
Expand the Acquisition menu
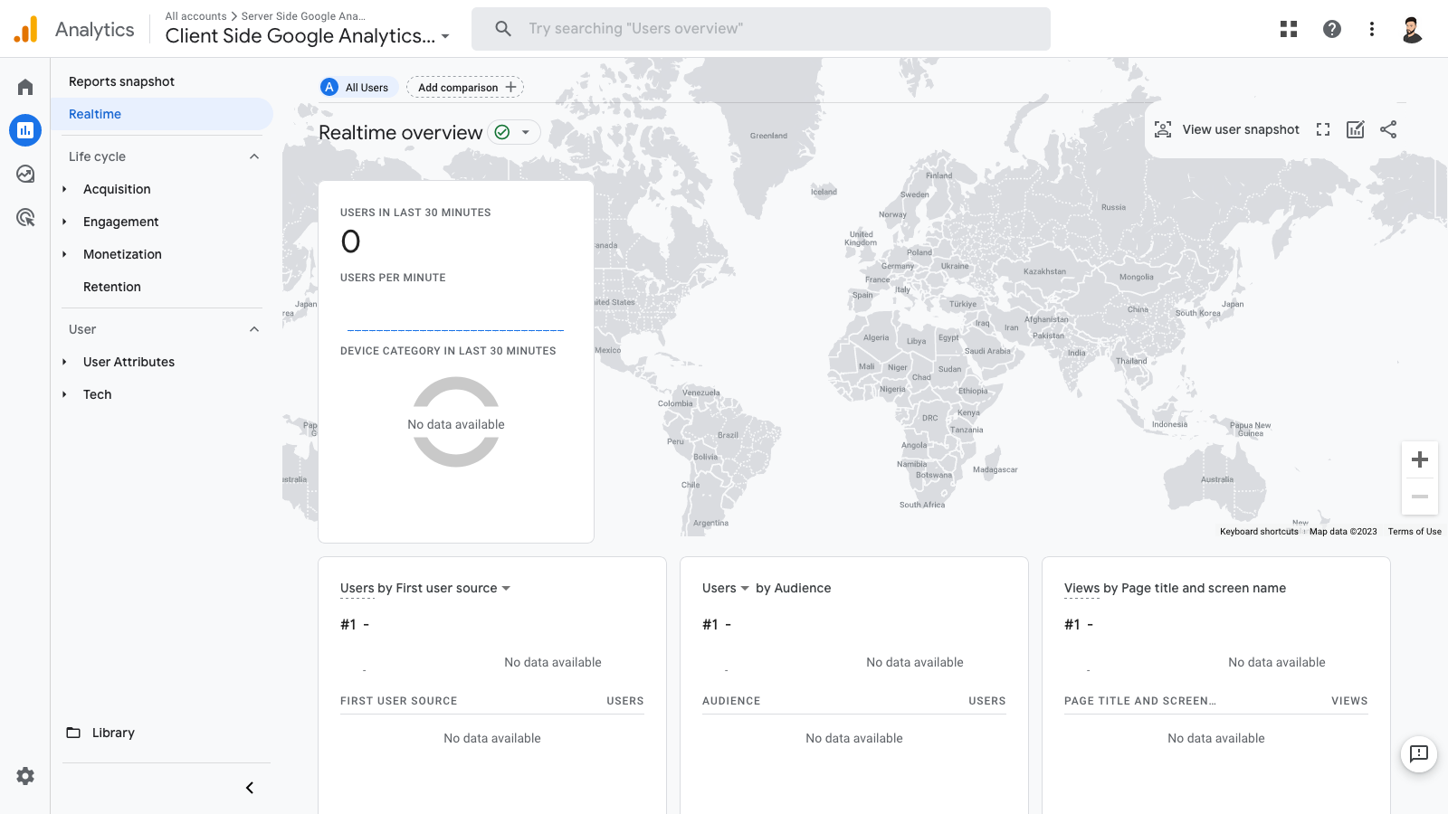pyautogui.click(x=64, y=189)
